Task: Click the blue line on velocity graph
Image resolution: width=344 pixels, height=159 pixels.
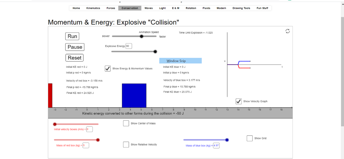Action: point(245,61)
